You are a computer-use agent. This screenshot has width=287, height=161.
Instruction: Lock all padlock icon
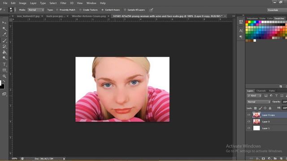click(x=270, y=108)
